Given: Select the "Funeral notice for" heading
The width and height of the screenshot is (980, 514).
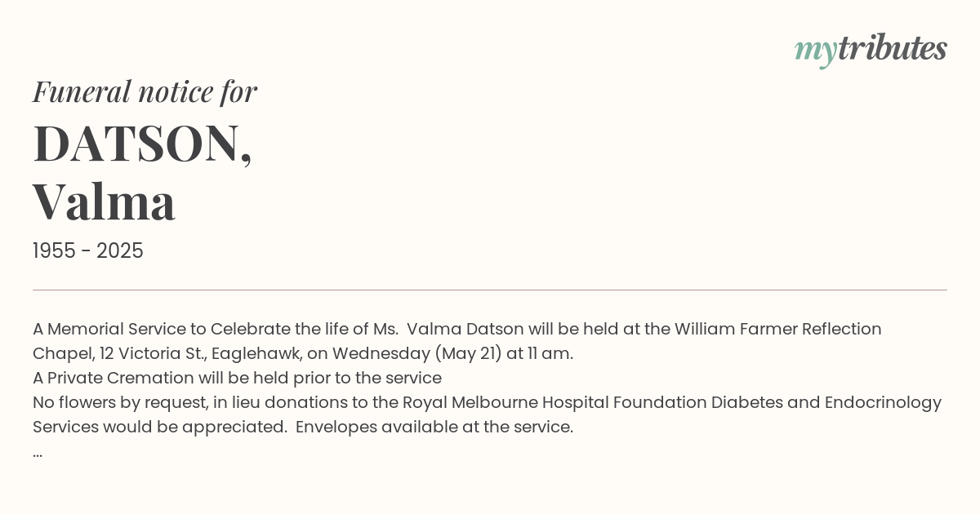Looking at the screenshot, I should click(145, 91).
